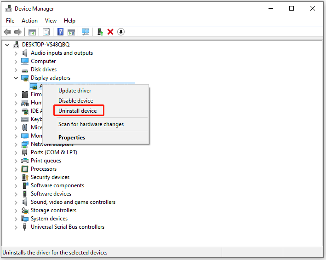Click the red X Uninstall device icon
This screenshot has width=326, height=260.
pyautogui.click(x=110, y=32)
